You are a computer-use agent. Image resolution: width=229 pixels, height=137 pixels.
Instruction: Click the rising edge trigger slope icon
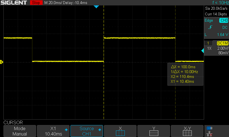(210, 27)
